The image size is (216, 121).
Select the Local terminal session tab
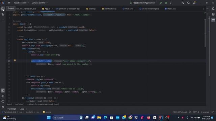pos(22,109)
